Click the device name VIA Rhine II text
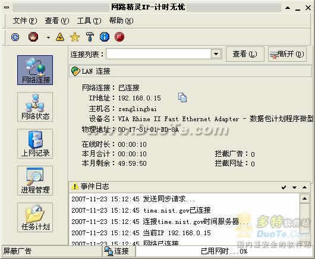This screenshot has width=315, height=259. pyautogui.click(x=216, y=119)
